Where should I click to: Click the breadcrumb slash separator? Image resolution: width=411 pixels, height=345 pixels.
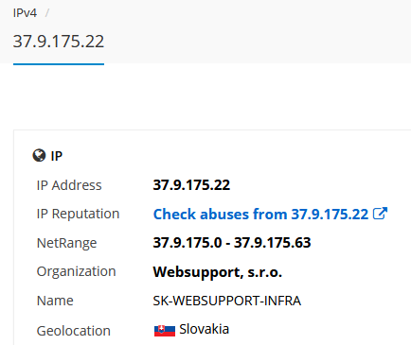[x=47, y=13]
